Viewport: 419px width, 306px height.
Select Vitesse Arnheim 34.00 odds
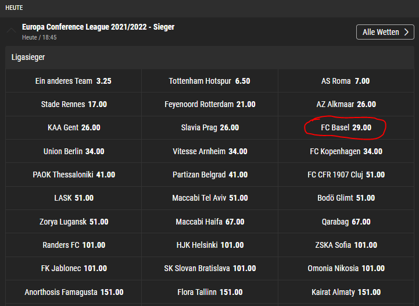click(210, 151)
